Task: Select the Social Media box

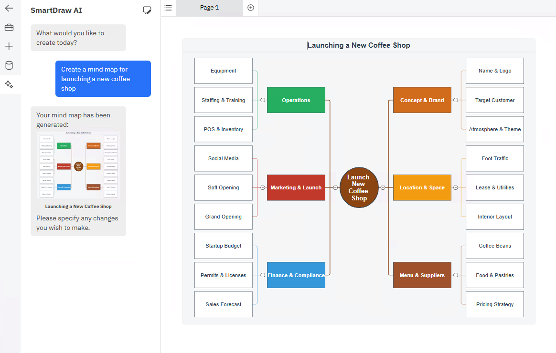Action: [x=224, y=158]
